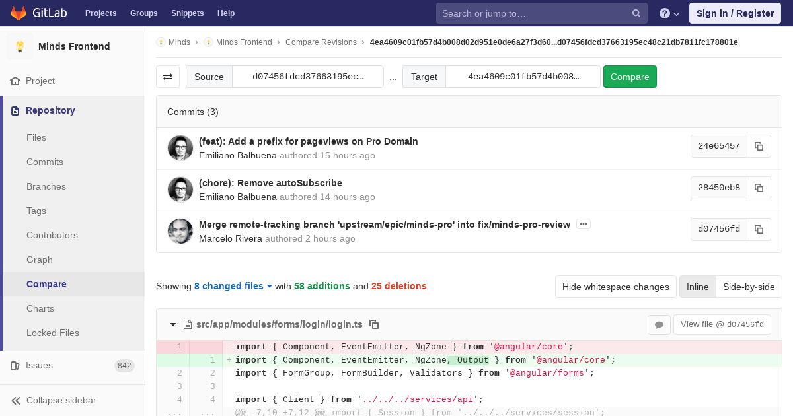Copy commit SHA d07456fd

click(x=759, y=229)
